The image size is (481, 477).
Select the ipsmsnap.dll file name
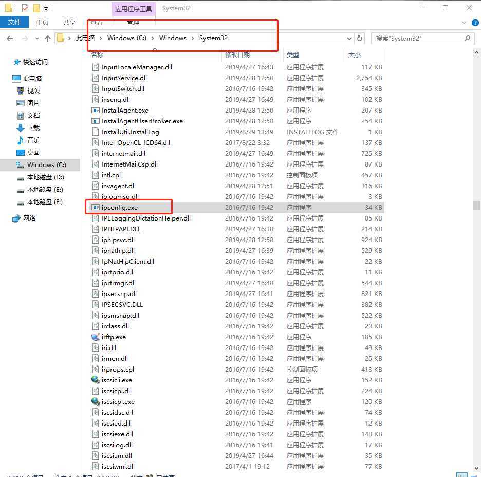120,315
